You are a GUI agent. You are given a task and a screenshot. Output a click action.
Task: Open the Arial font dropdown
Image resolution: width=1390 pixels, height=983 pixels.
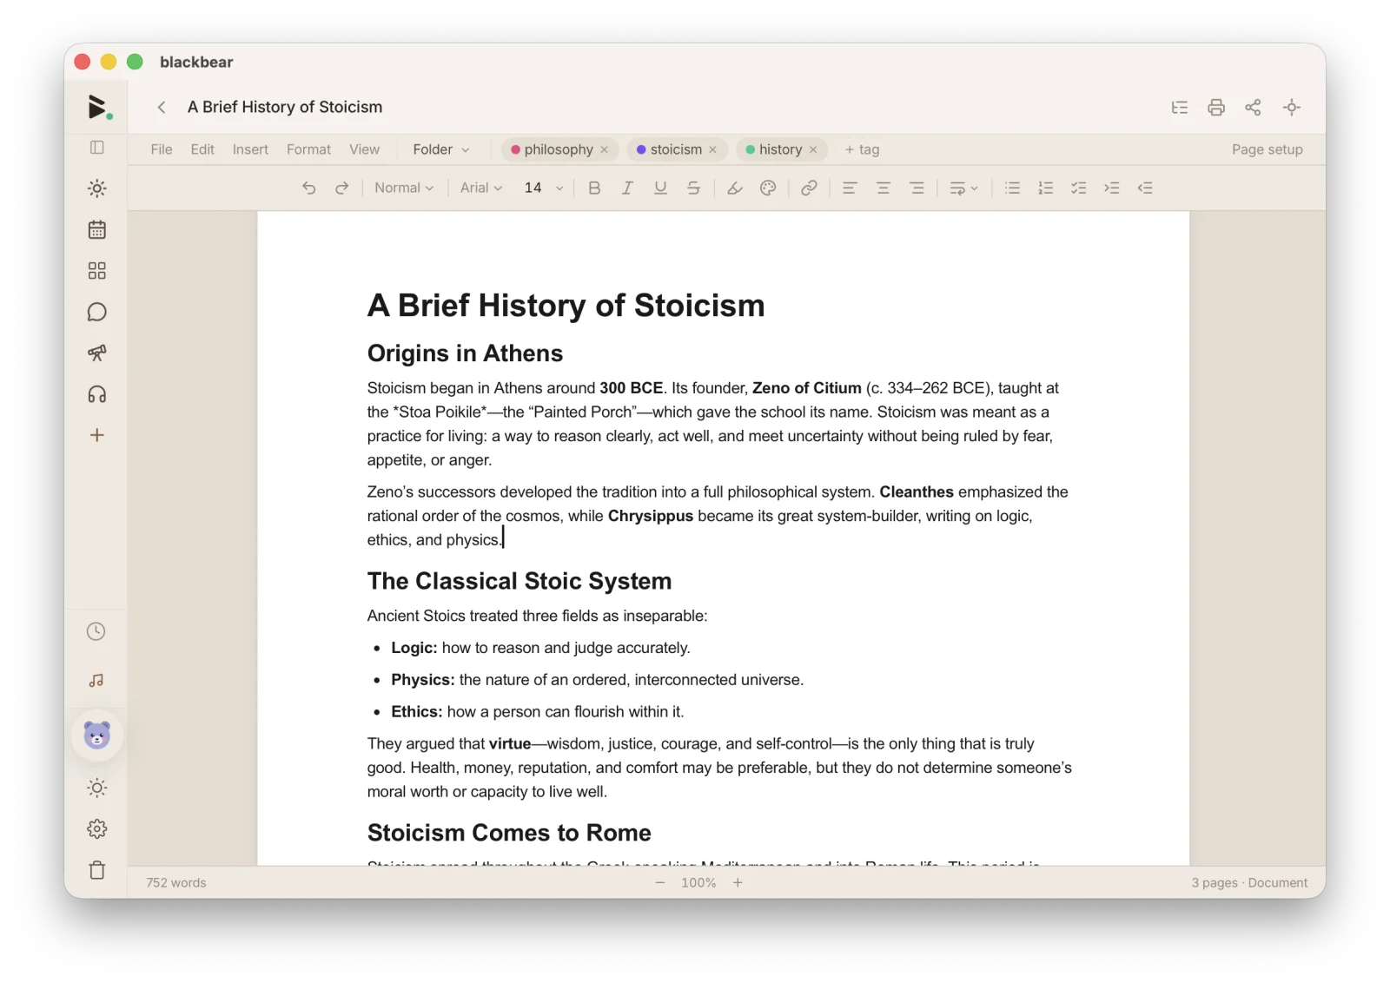(x=481, y=188)
